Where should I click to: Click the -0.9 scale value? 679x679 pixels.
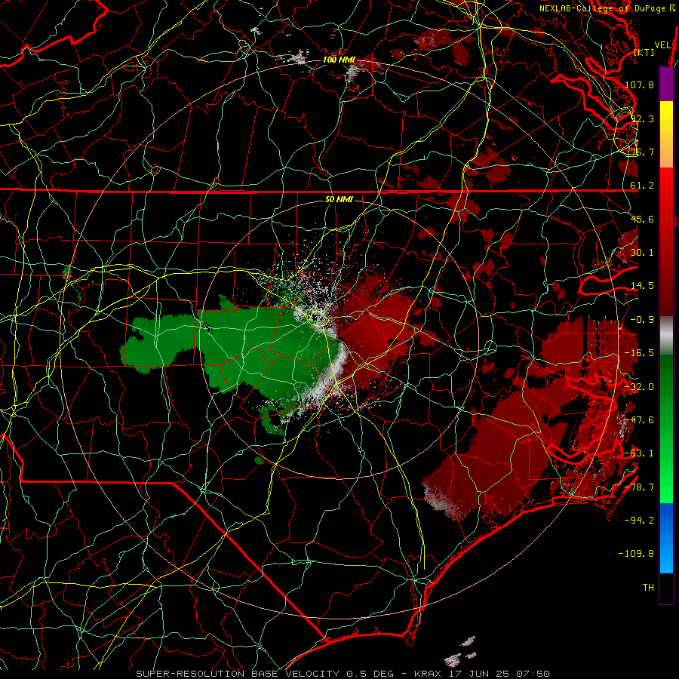pos(642,320)
